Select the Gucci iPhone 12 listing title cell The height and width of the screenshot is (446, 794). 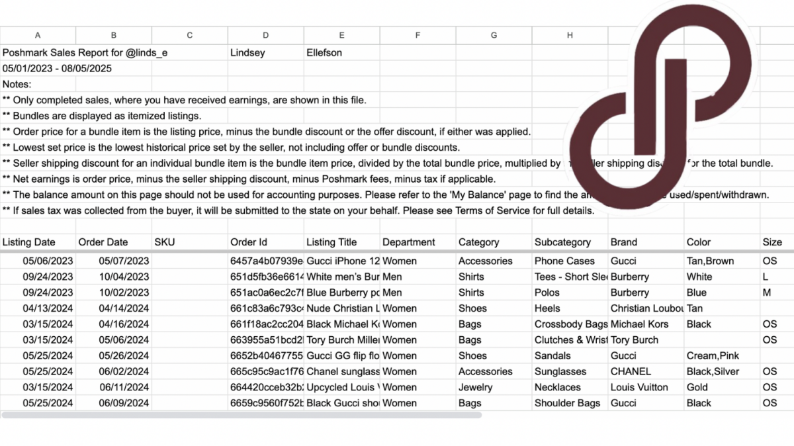pyautogui.click(x=342, y=261)
